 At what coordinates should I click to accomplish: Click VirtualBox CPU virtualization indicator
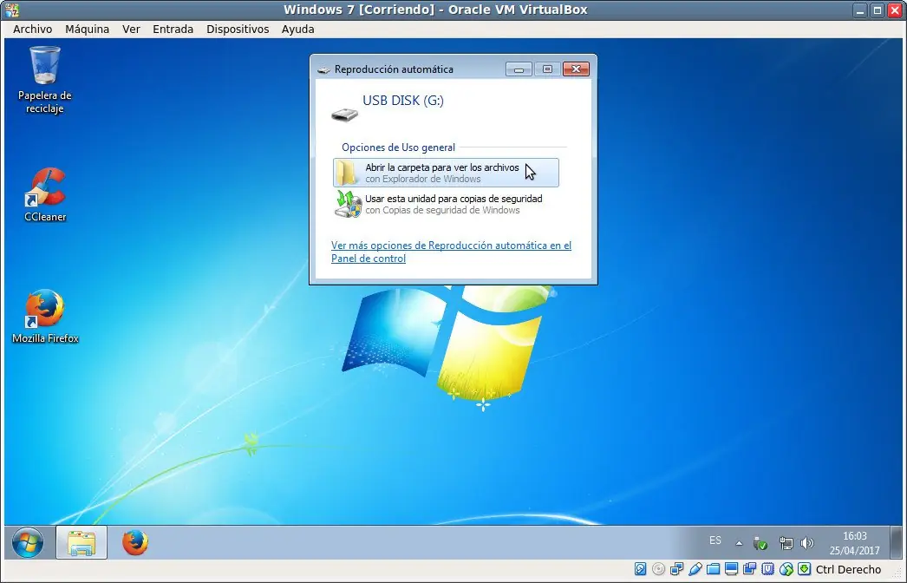[x=767, y=569]
